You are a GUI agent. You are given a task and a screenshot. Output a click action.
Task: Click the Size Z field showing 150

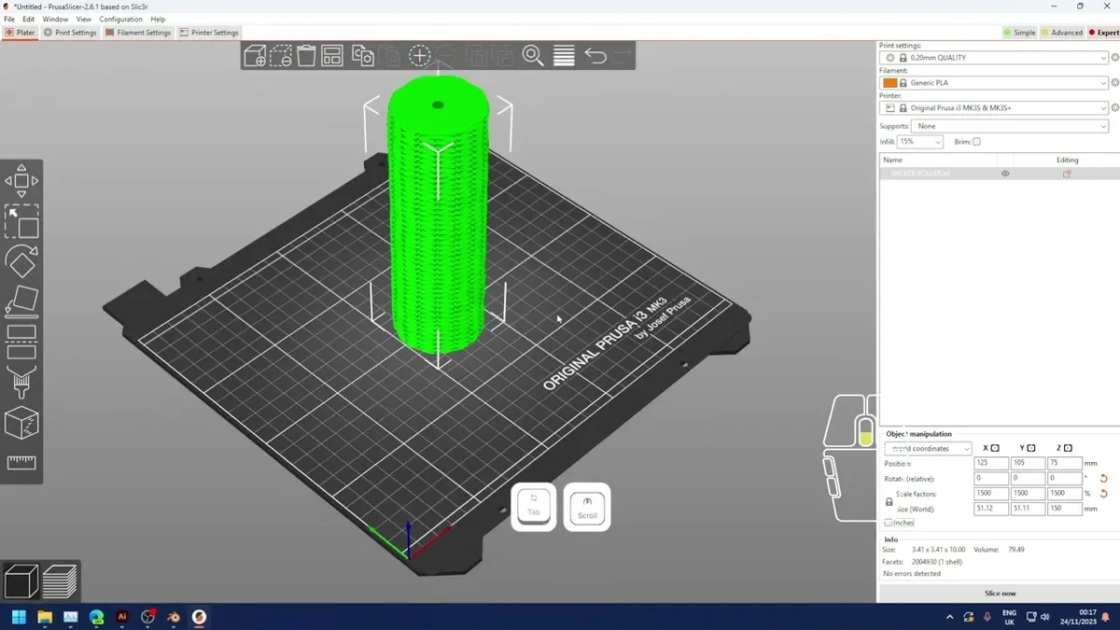(x=1064, y=510)
